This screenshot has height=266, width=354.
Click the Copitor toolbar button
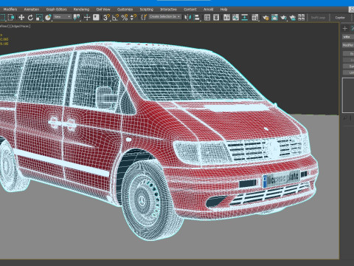pos(340,18)
